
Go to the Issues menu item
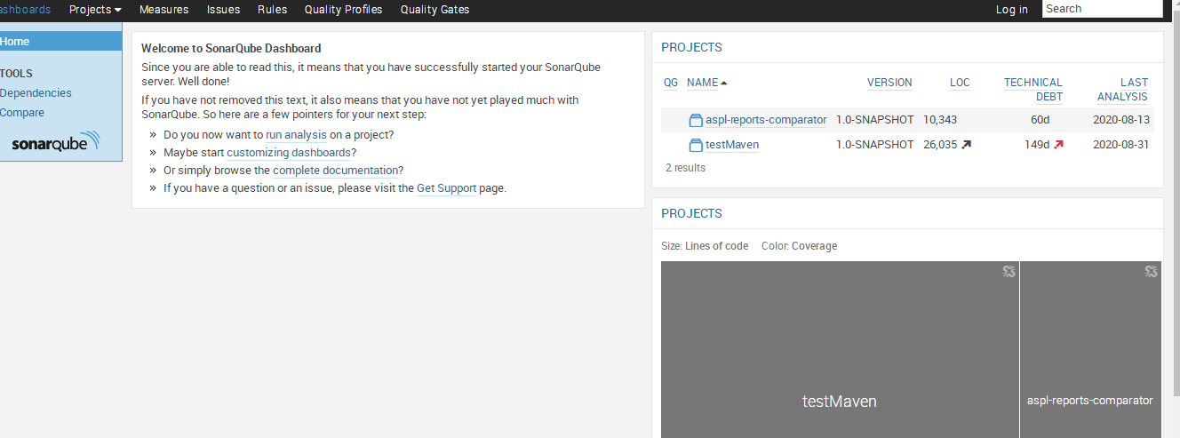pyautogui.click(x=223, y=10)
